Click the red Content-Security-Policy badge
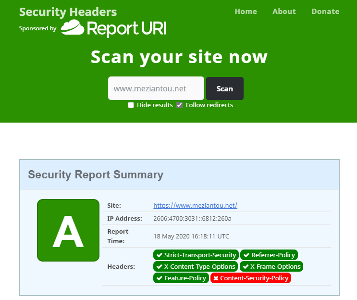 [x=251, y=278]
